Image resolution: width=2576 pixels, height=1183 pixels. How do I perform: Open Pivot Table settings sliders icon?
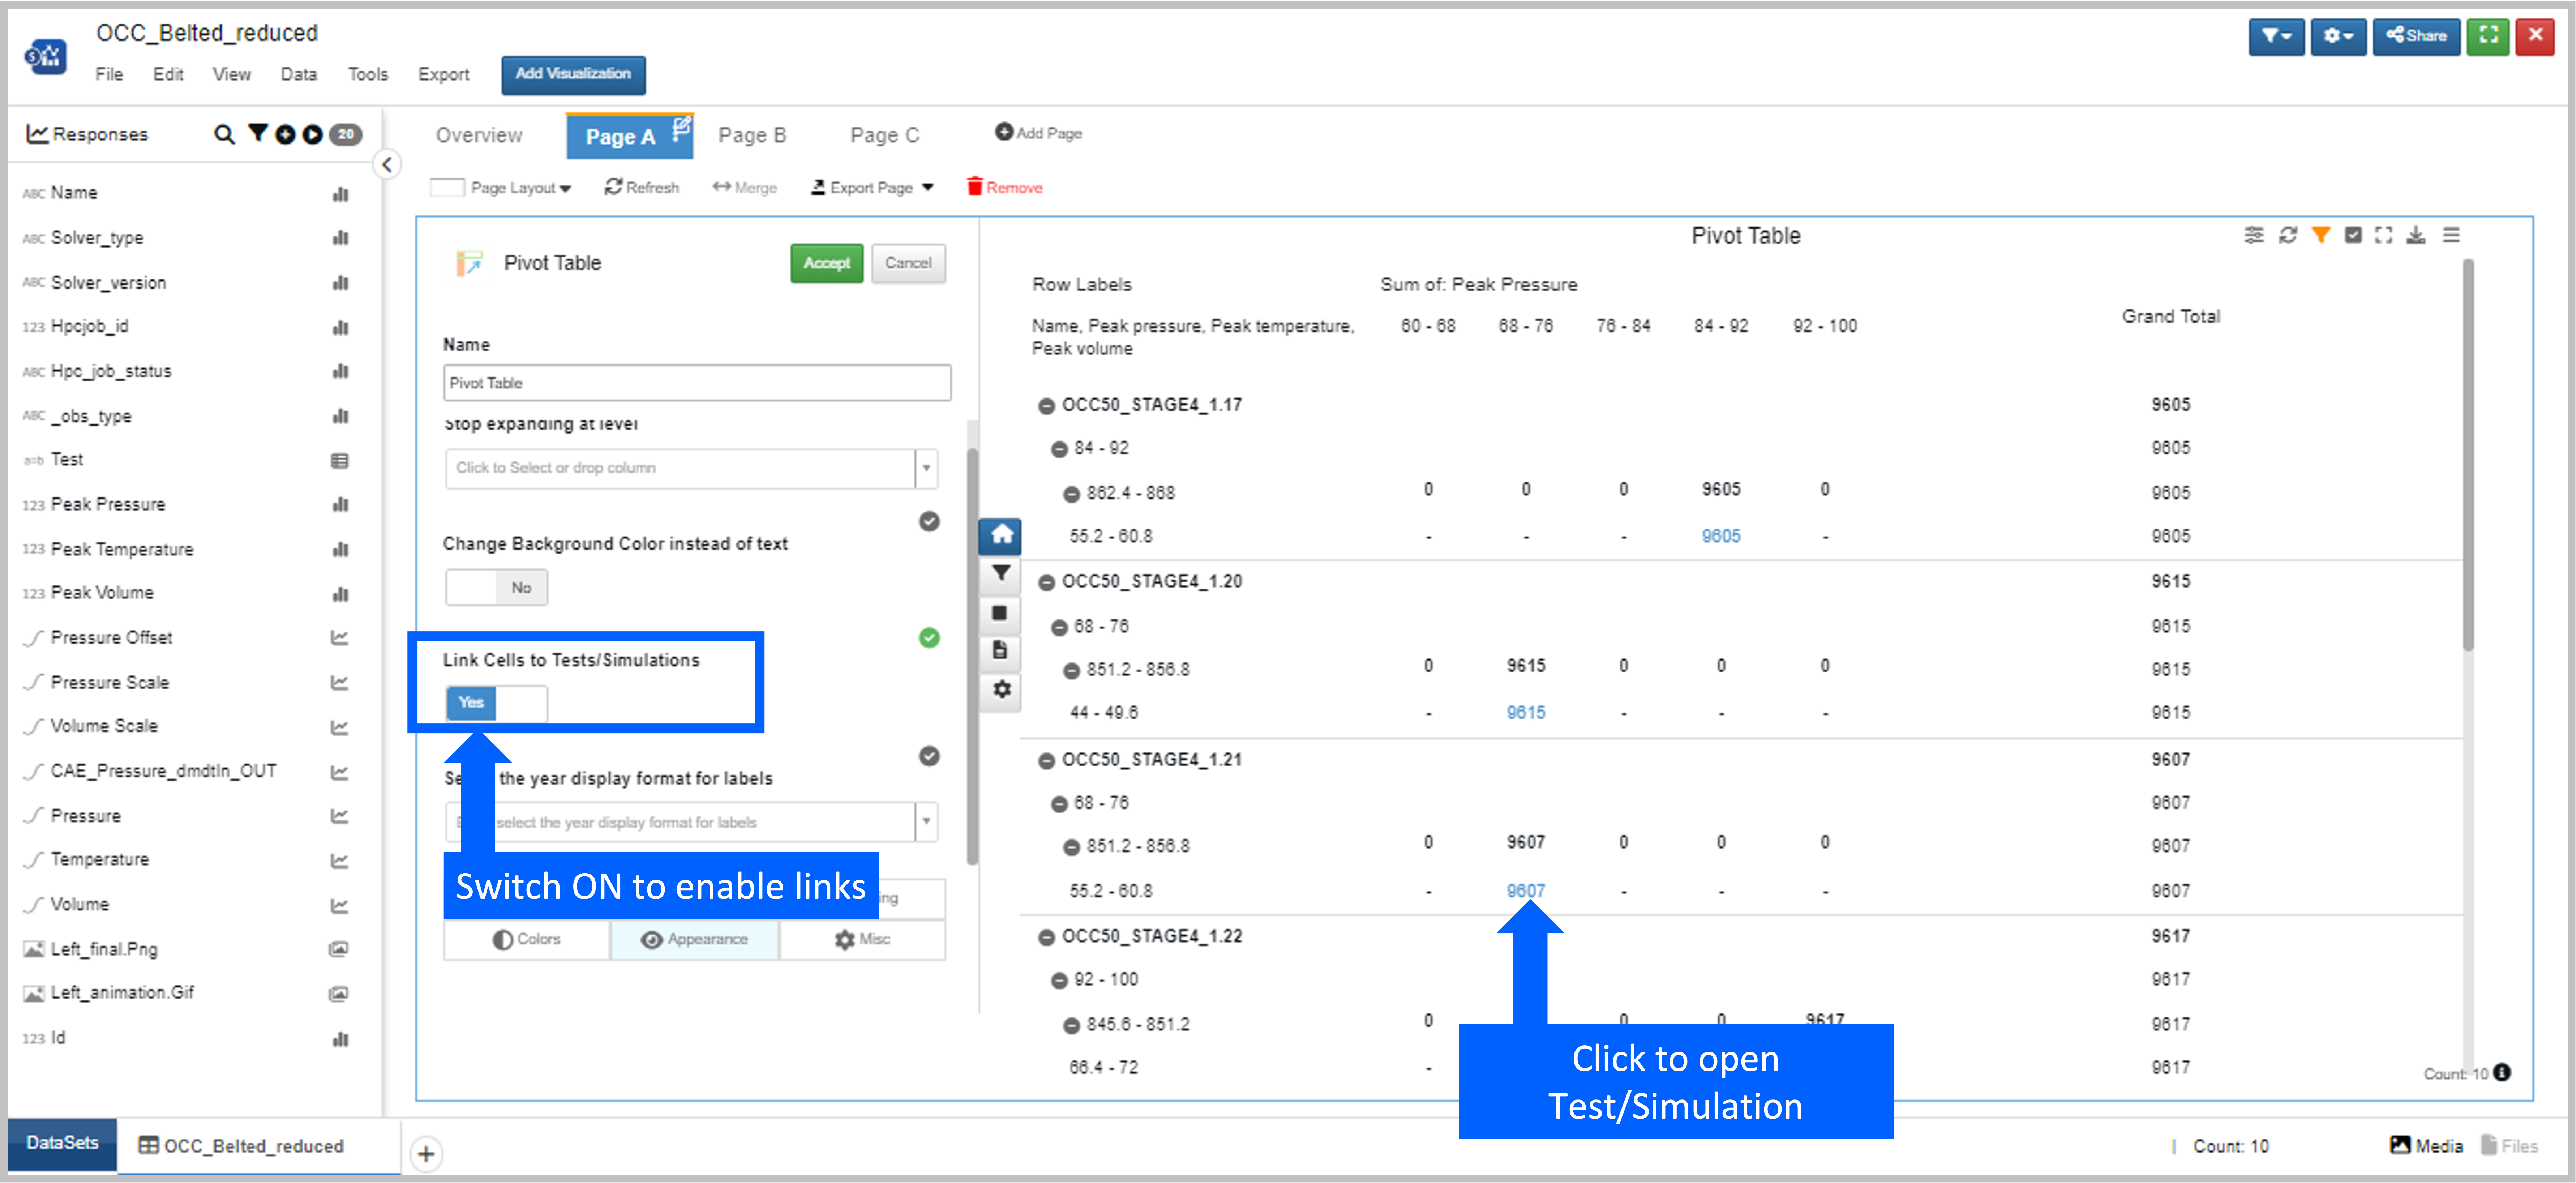pos(2254,235)
